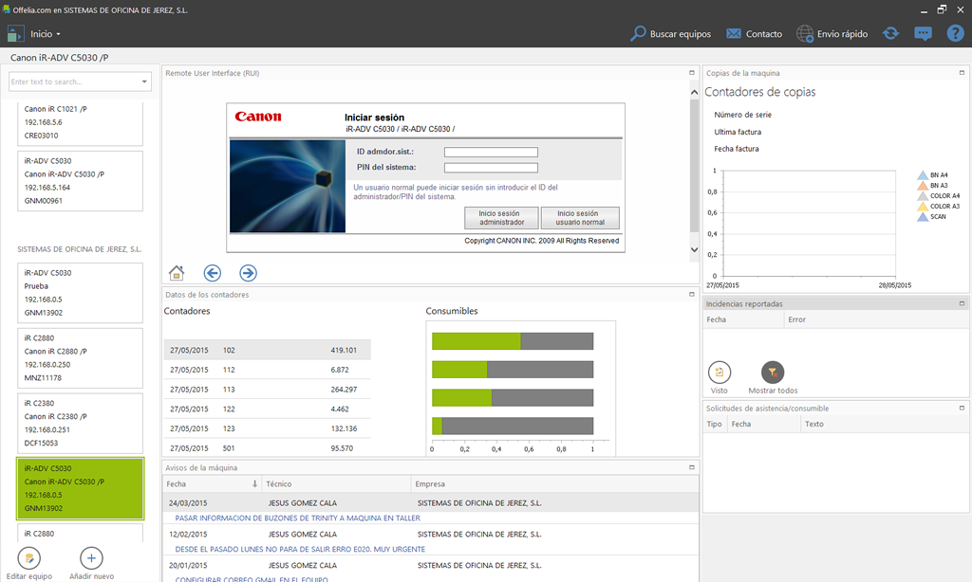Collapse the Avisos de la máquina panel
The image size is (972, 582).
pos(692,467)
